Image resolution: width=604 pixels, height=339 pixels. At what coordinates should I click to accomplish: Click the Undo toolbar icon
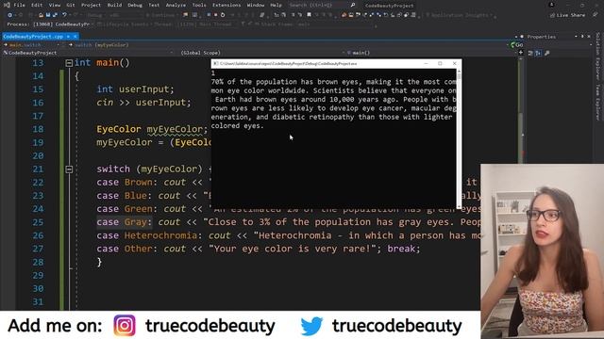pyautogui.click(x=65, y=15)
